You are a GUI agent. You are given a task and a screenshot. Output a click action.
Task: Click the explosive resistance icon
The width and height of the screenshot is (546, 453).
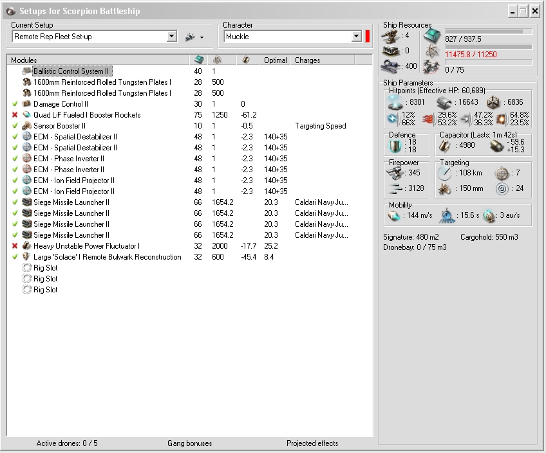point(501,119)
